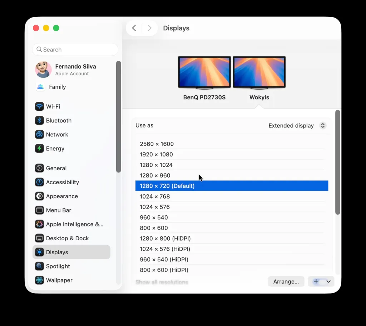Click the Wokyis display thumbnail
Screen dimensions: 366x326
(259, 72)
